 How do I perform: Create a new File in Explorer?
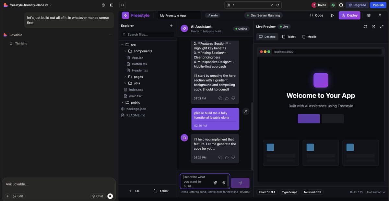click(x=134, y=191)
